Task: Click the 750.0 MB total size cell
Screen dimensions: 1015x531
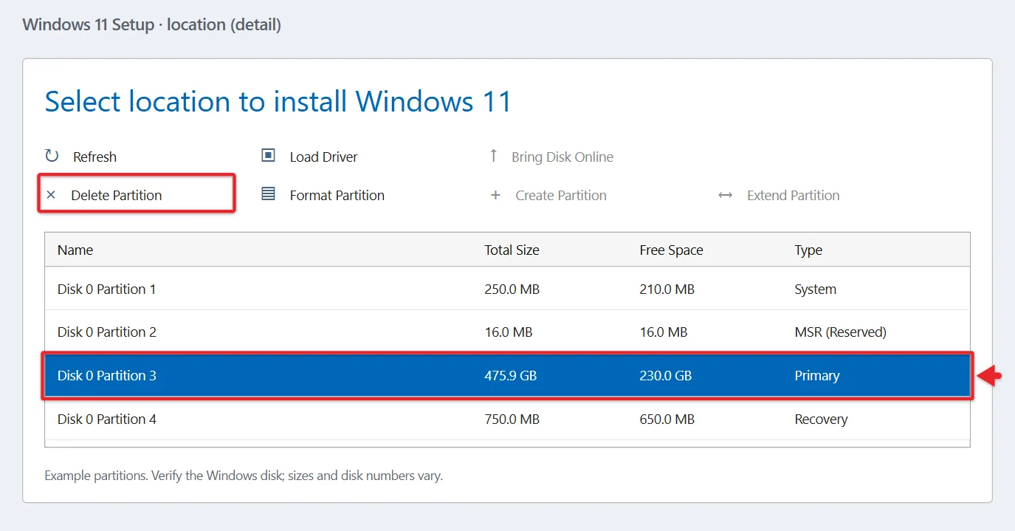Action: click(x=512, y=419)
